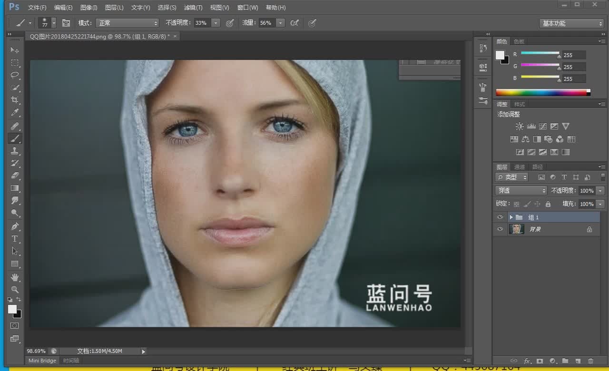This screenshot has height=371, width=609.
Task: Select the Eraser tool
Action: (x=15, y=176)
